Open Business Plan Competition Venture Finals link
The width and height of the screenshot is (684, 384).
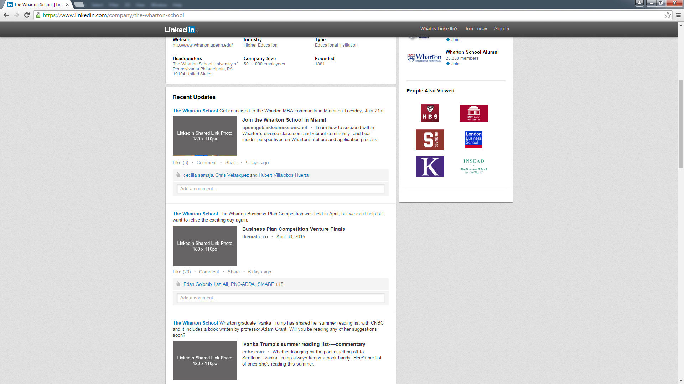(x=294, y=229)
